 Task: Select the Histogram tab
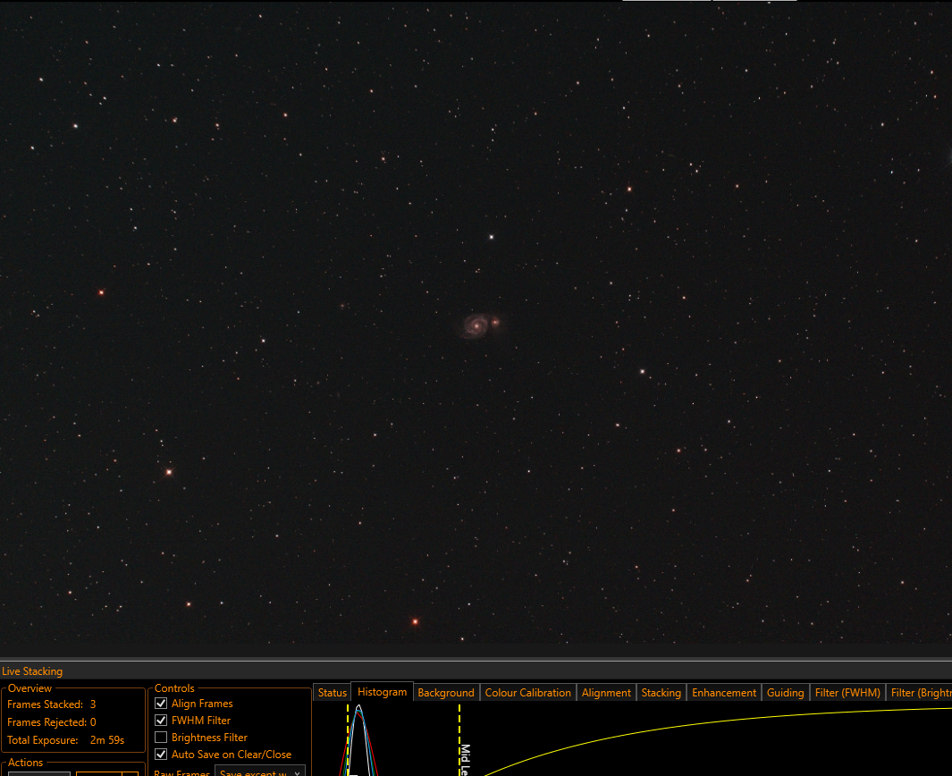coord(382,692)
